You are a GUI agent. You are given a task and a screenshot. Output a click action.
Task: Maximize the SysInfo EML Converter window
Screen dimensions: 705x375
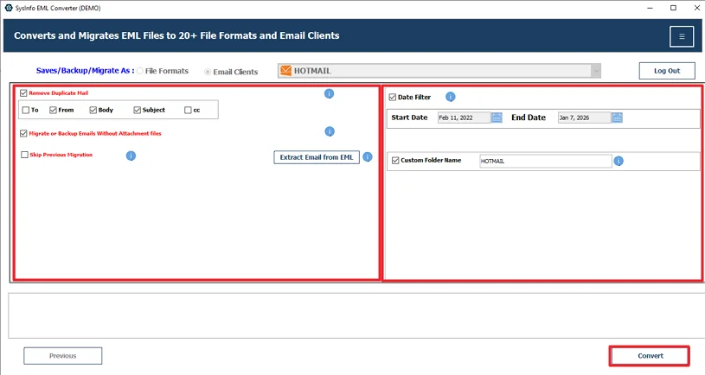pyautogui.click(x=673, y=8)
